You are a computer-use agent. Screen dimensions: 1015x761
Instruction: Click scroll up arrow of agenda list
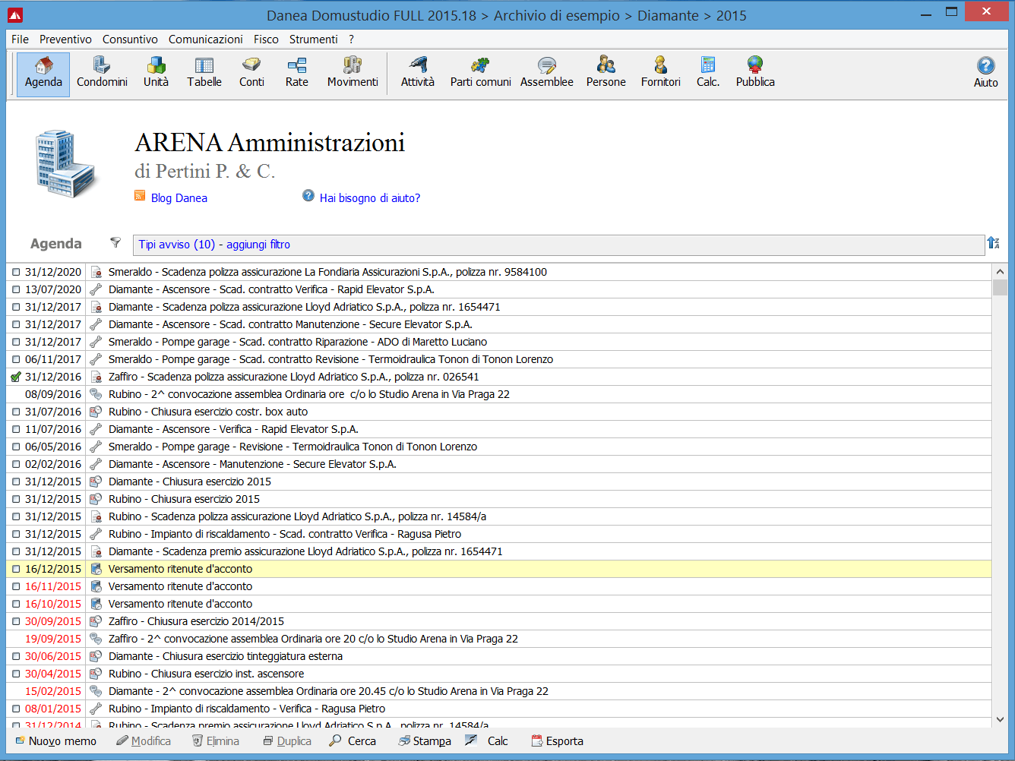1000,272
